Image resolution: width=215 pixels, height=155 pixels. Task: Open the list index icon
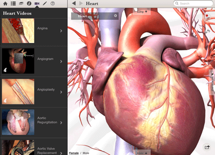point(13,3)
